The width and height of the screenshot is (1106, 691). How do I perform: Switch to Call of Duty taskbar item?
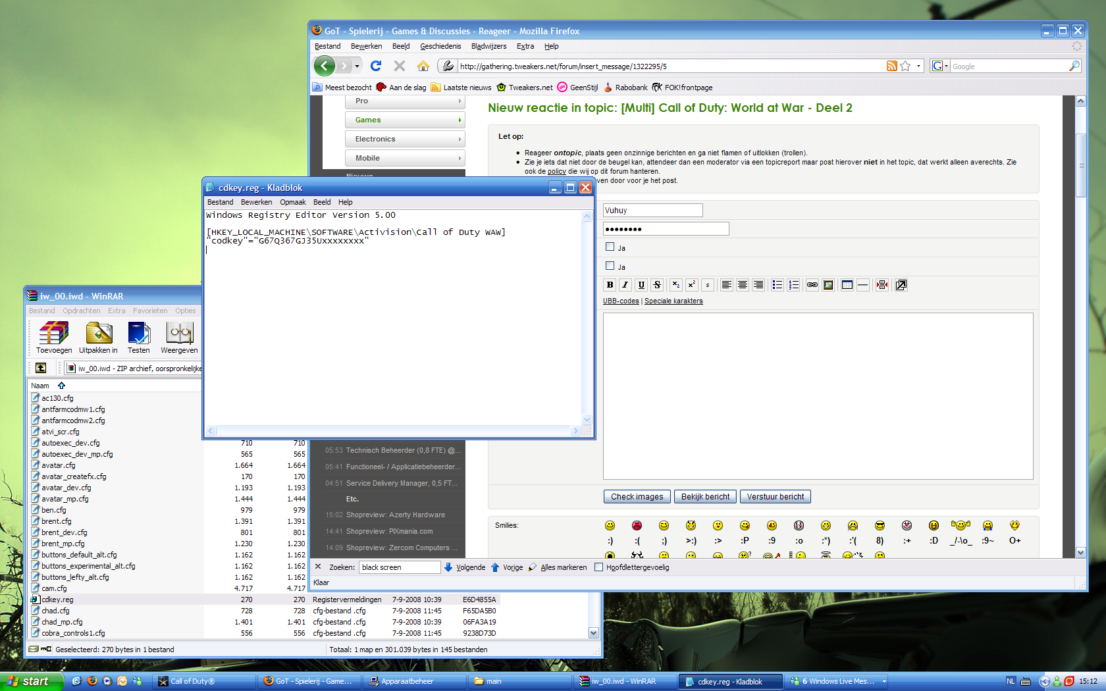204,681
